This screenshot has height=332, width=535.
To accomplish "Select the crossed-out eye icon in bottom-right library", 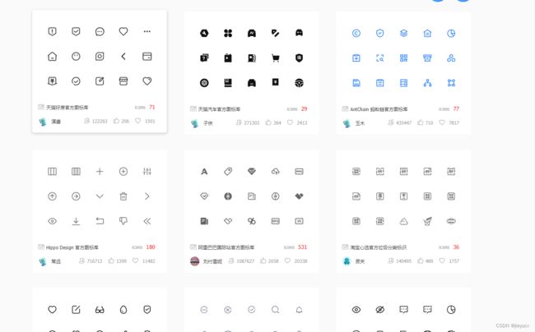I will point(380,310).
